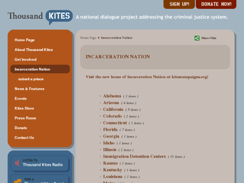The width and height of the screenshot is (244, 183).
Task: Open the Illinois state link
Action: tap(110, 149)
